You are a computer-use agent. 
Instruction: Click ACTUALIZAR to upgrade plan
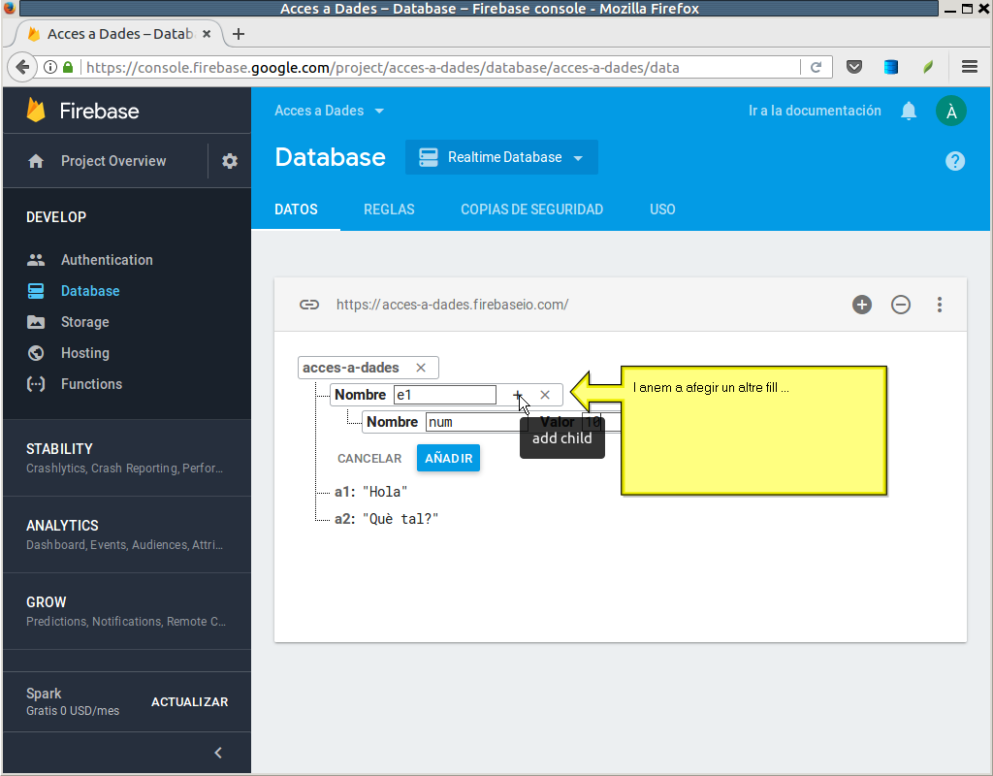click(189, 702)
